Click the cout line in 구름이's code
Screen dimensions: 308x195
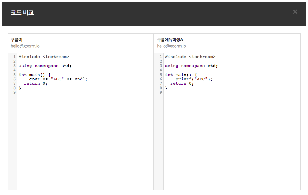(x=58, y=79)
